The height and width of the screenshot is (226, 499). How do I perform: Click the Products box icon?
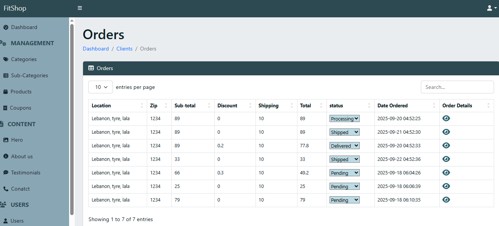[6, 92]
